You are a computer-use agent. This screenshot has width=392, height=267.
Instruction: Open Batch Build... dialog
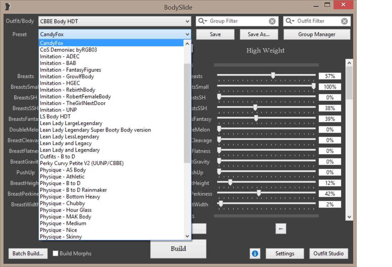click(x=28, y=253)
